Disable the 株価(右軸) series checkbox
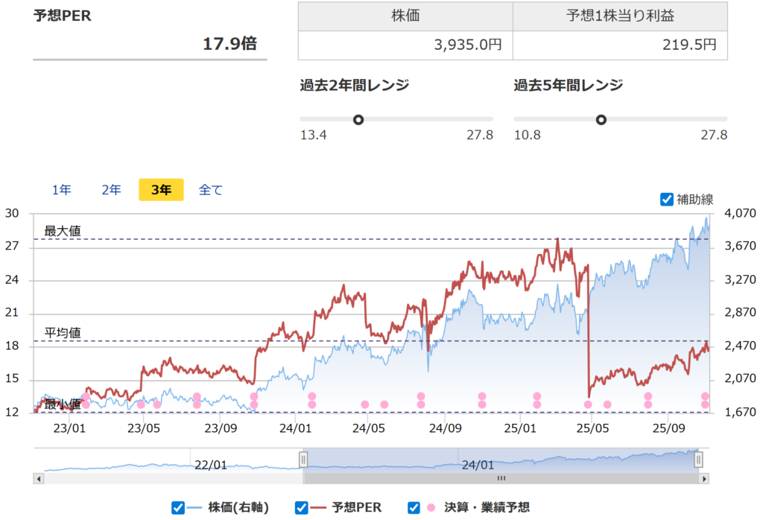 tap(177, 507)
